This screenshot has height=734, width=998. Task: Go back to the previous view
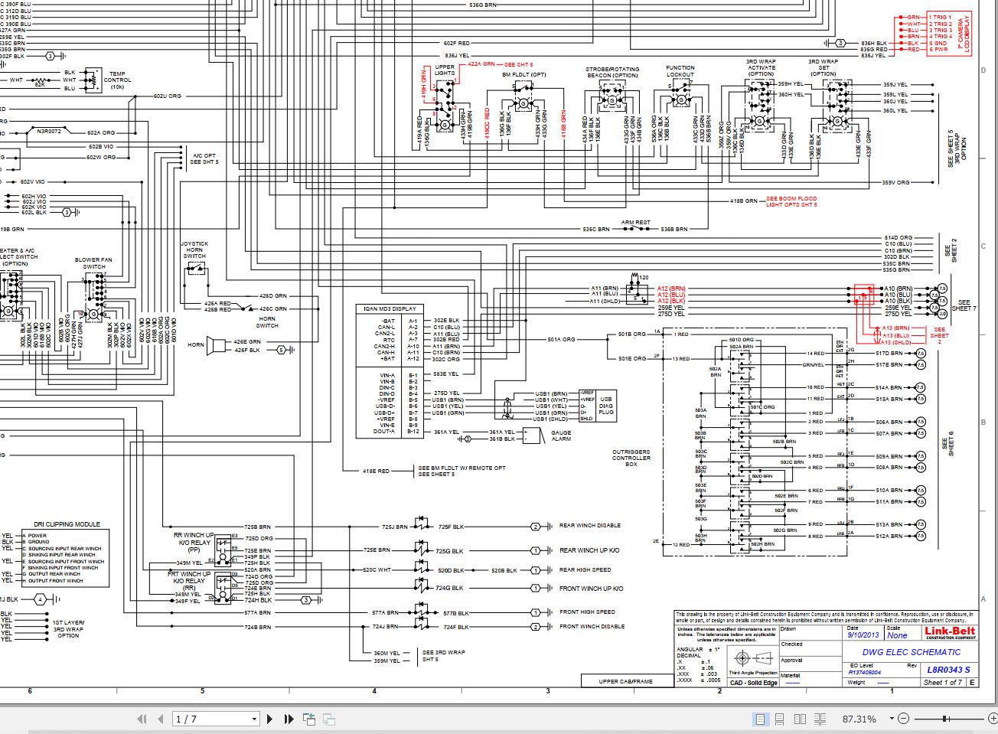[309, 719]
